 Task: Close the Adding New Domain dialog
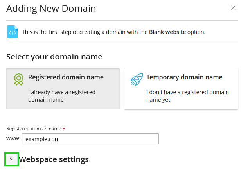(234, 7)
